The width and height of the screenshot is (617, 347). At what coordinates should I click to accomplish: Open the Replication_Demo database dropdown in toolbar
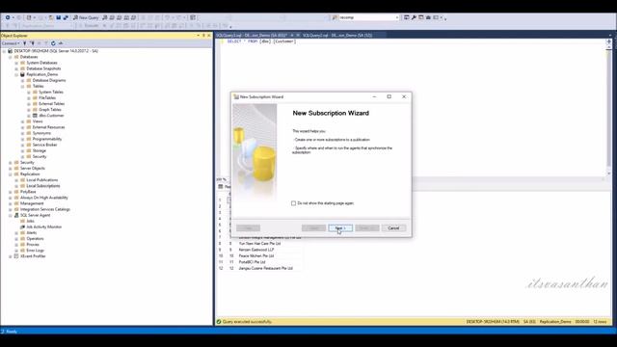(47, 26)
